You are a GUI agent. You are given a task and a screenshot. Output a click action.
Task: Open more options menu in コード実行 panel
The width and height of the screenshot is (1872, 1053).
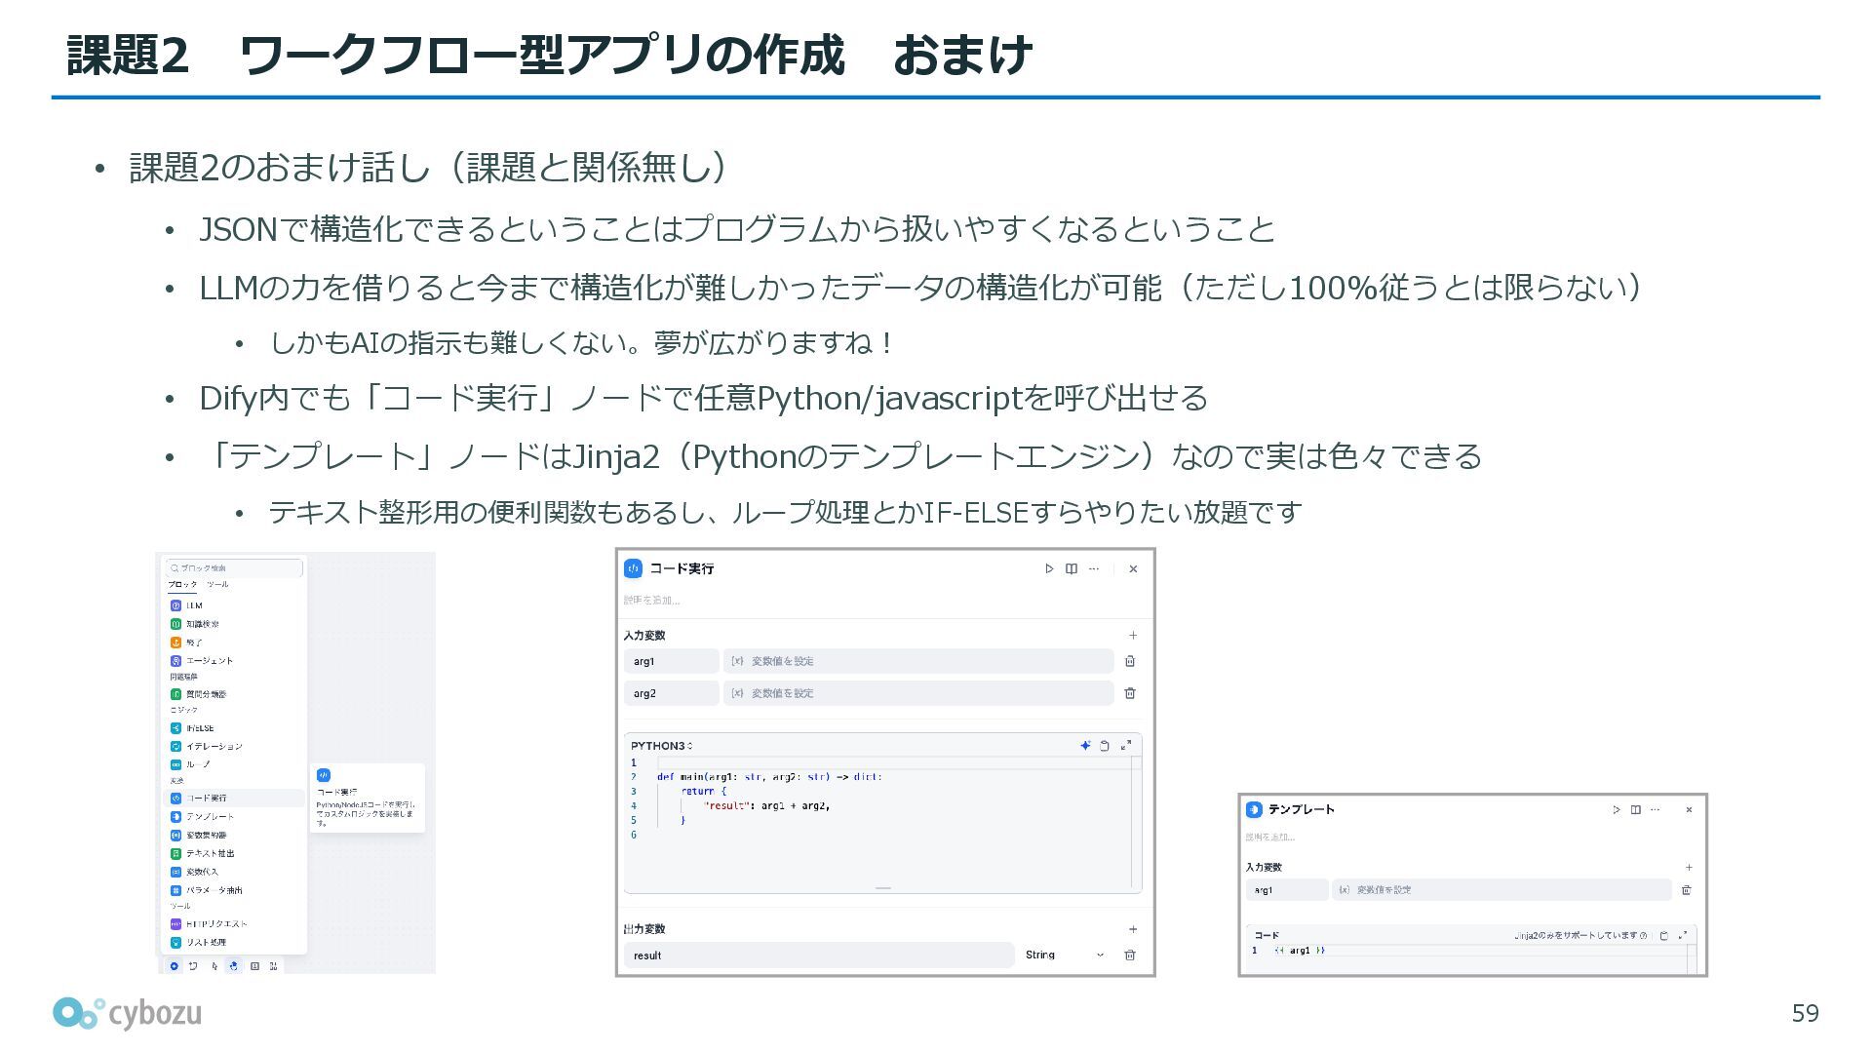click(x=1094, y=568)
